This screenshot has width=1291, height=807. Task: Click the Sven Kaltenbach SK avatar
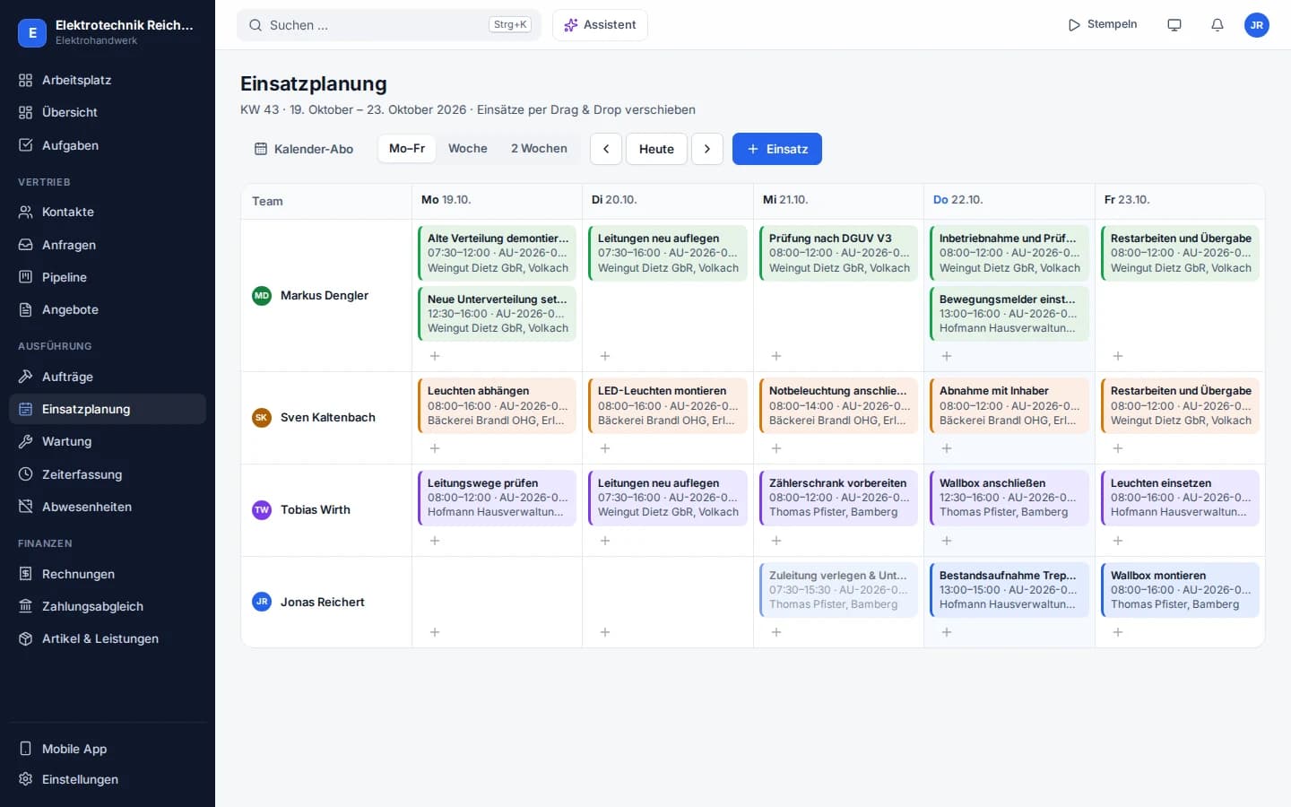point(262,418)
